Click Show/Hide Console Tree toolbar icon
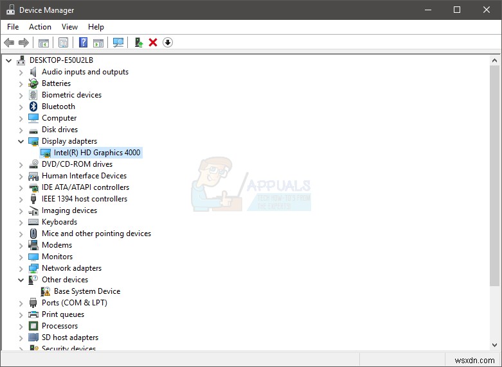Image resolution: width=502 pixels, height=367 pixels. [44, 42]
